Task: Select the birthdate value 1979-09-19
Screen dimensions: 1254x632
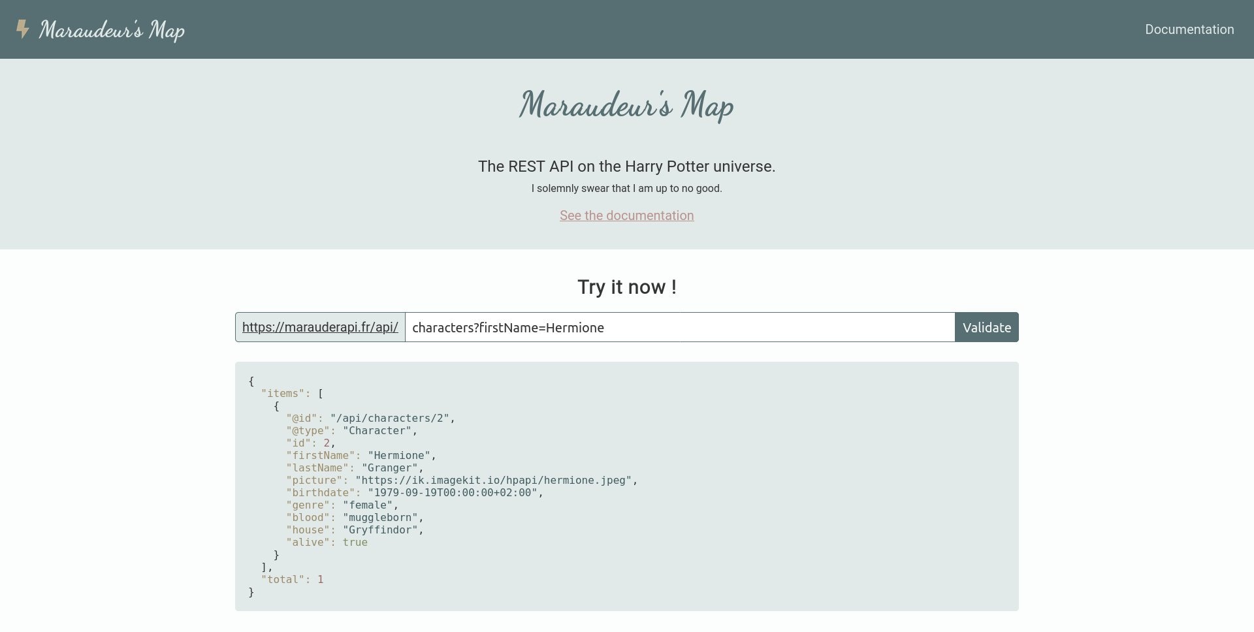Action: coord(453,493)
